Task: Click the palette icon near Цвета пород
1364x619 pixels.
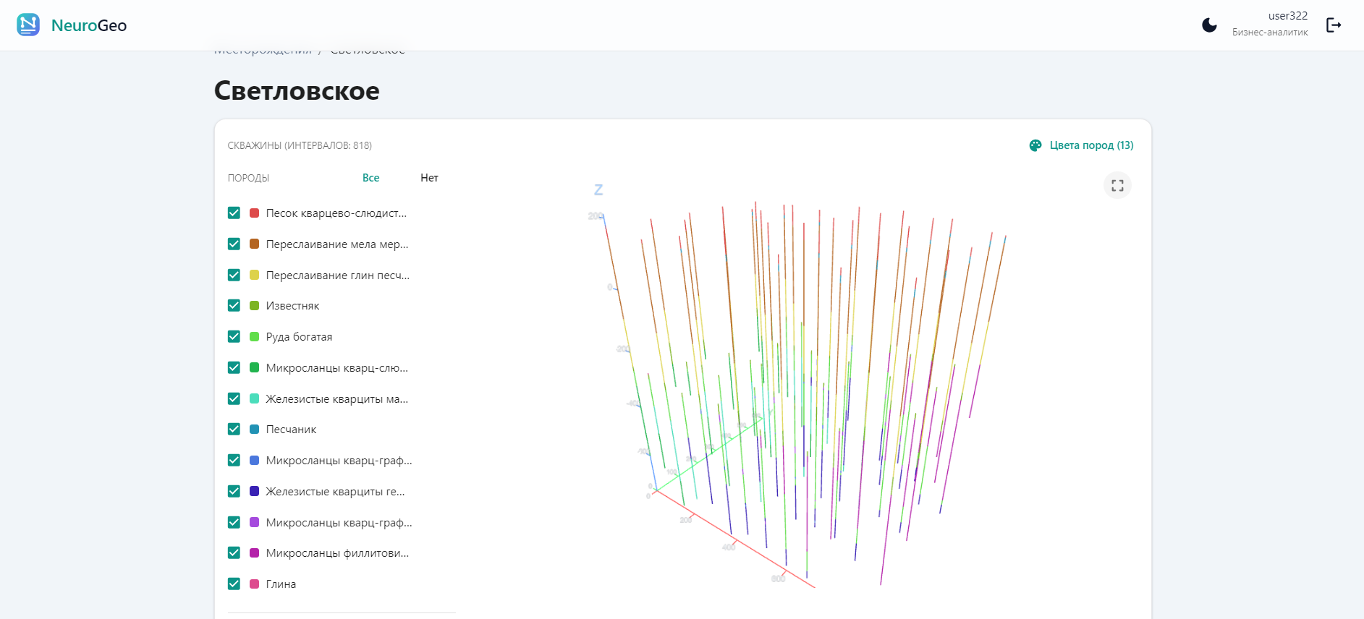Action: [x=1035, y=145]
